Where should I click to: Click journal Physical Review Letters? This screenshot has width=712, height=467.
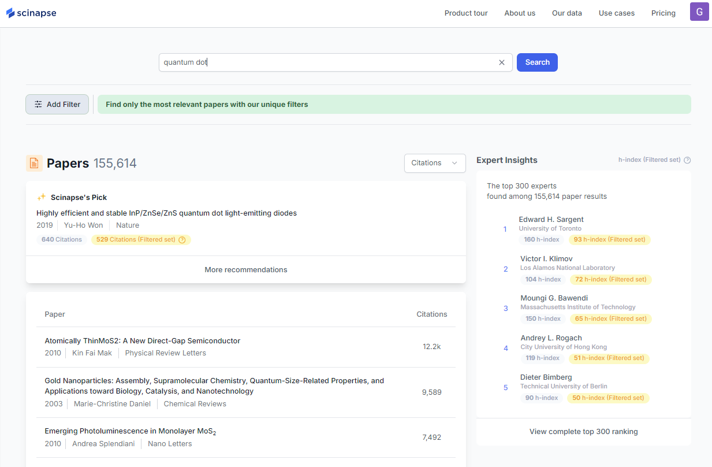165,353
